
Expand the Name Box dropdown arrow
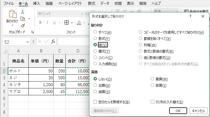tap(28, 42)
